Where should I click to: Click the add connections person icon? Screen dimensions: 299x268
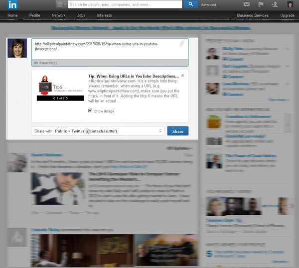tap(275, 4)
